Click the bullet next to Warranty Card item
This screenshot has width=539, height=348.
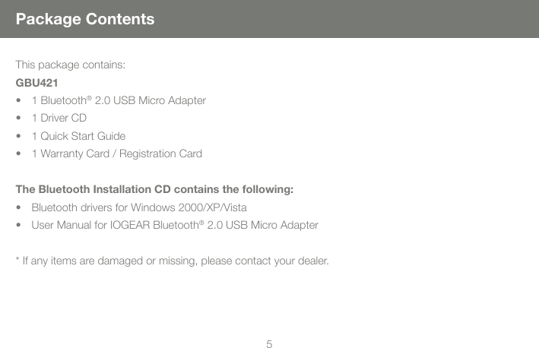pyautogui.click(x=18, y=155)
